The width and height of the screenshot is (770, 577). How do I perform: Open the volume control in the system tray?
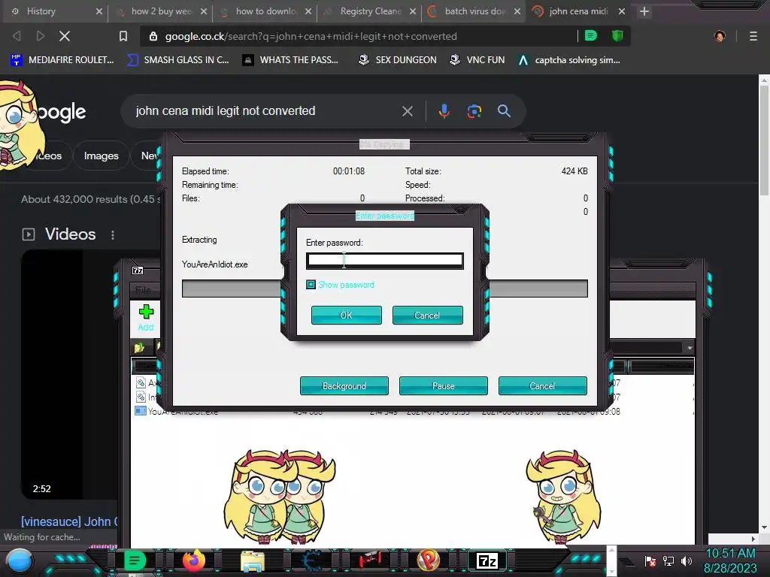687,560
